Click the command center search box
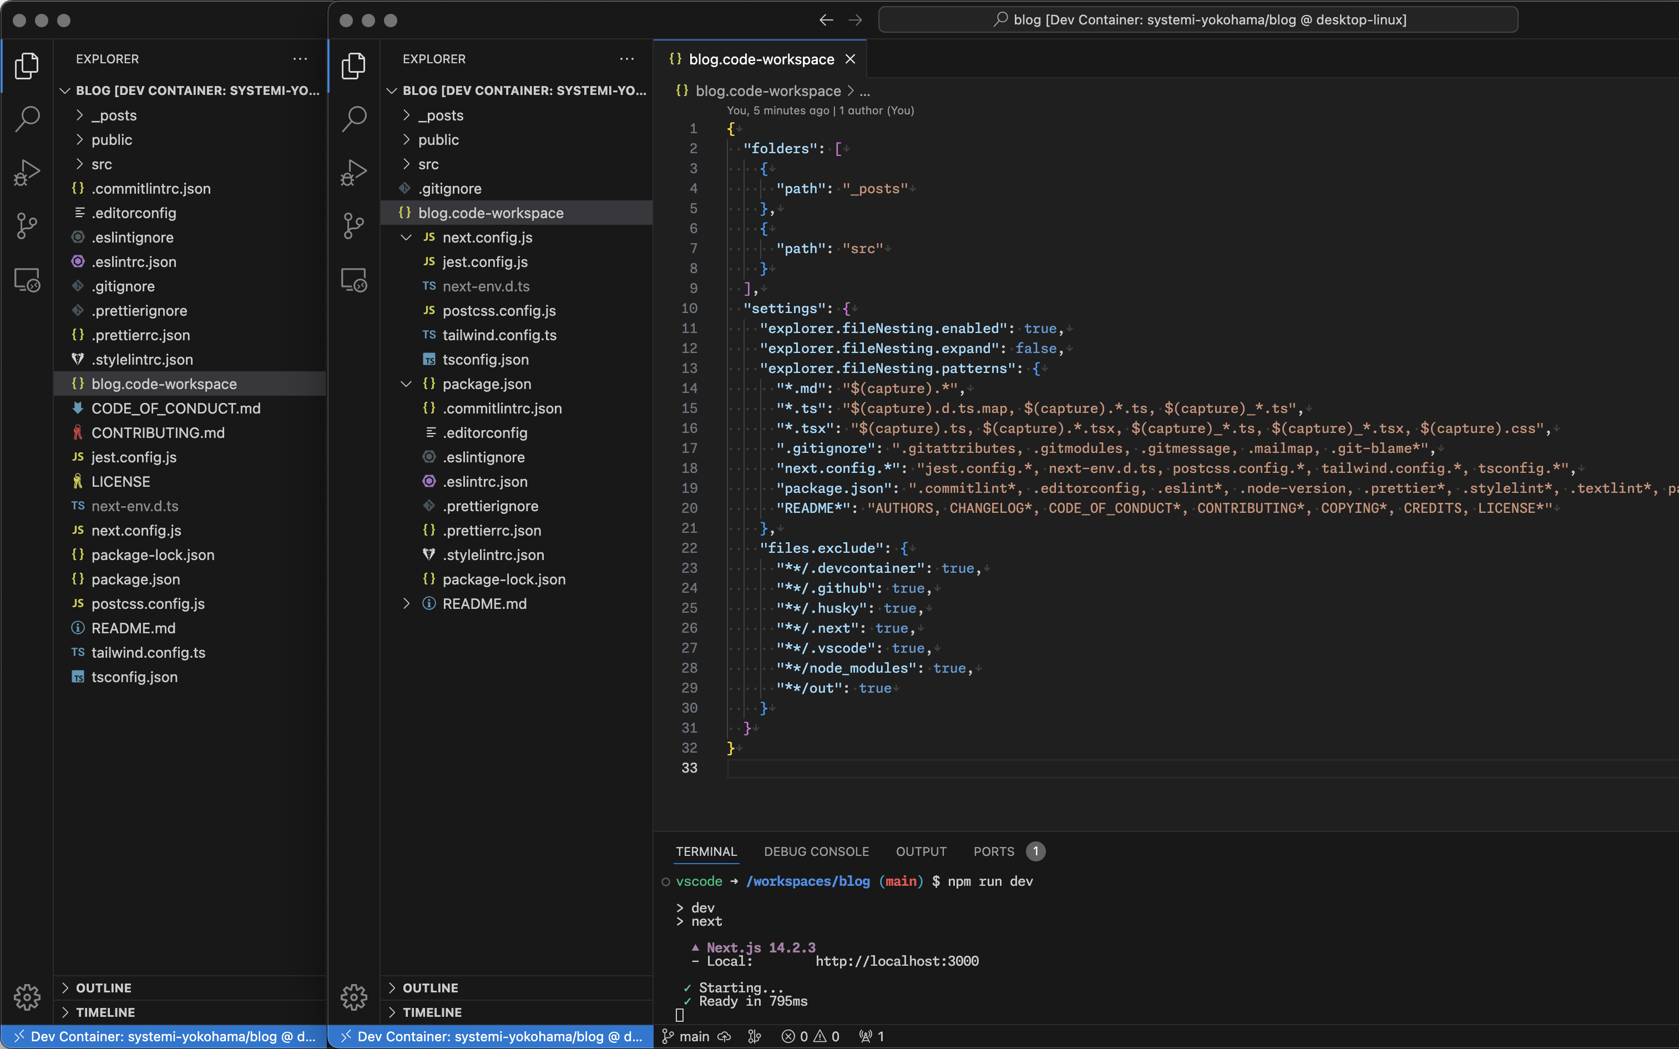The image size is (1679, 1049). coord(1198,19)
